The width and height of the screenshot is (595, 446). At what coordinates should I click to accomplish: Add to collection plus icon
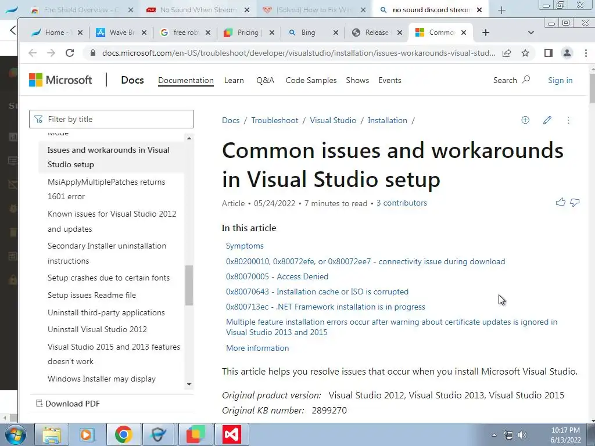525,120
